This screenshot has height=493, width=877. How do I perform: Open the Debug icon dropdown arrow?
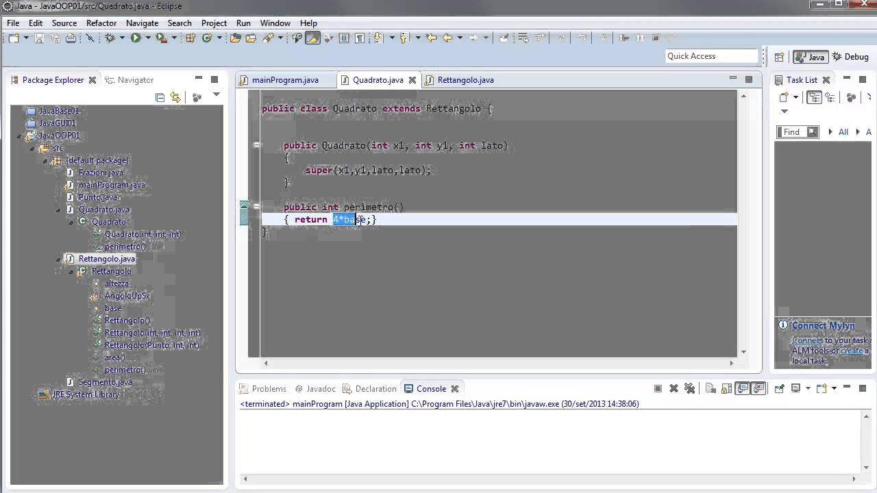[121, 38]
